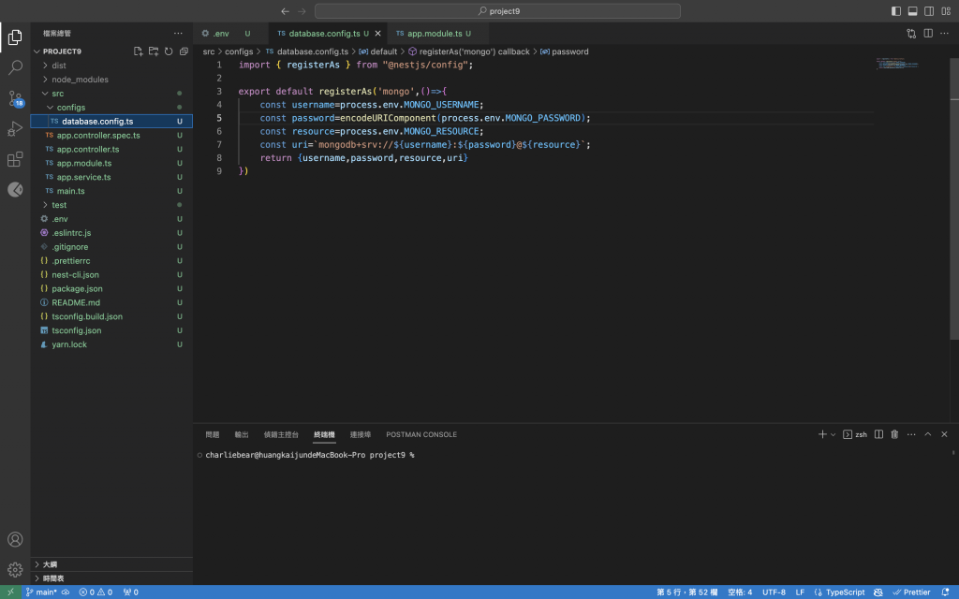Open the Extensions view

(15, 159)
